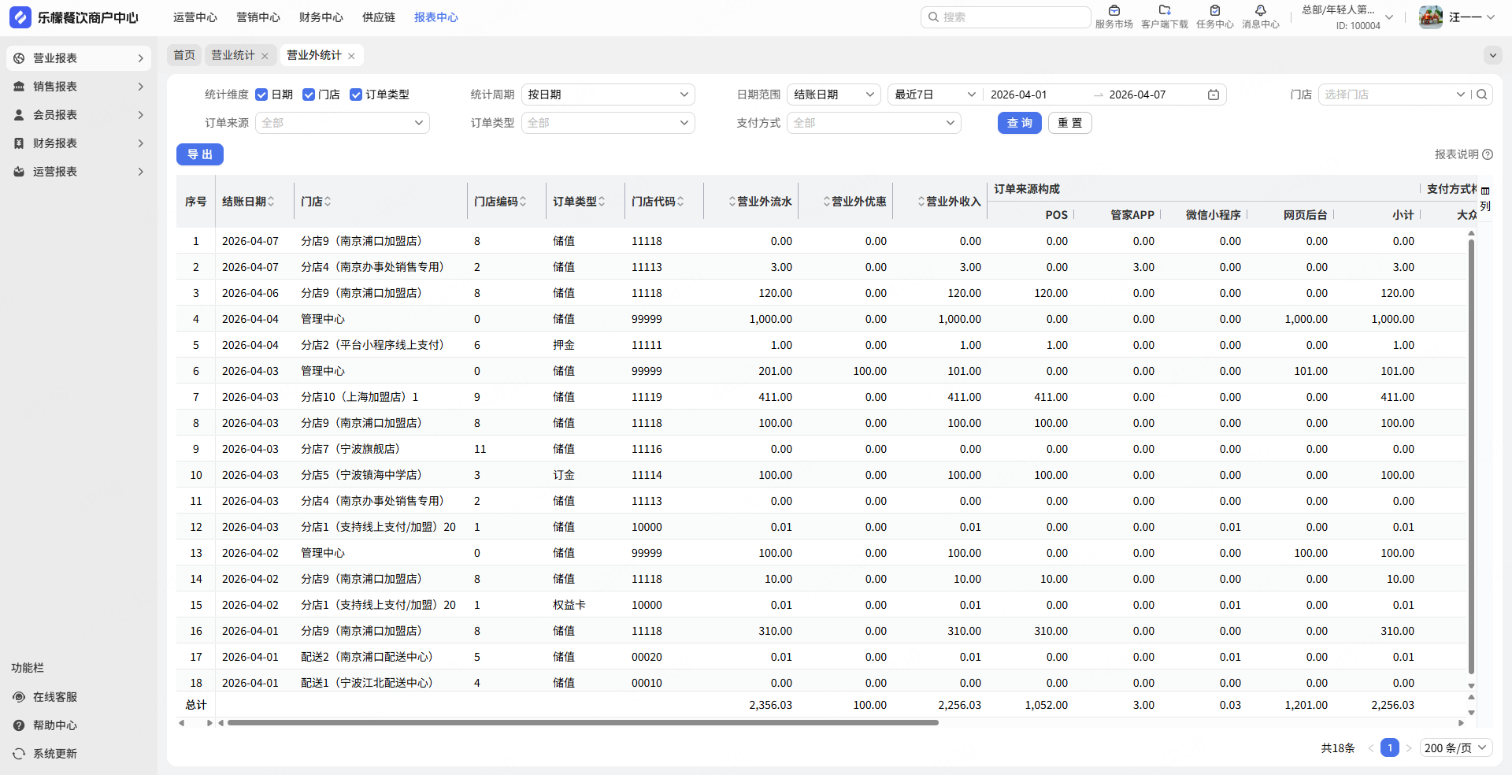Click the horizontal table scrollbar
The width and height of the screenshot is (1512, 775).
583,722
